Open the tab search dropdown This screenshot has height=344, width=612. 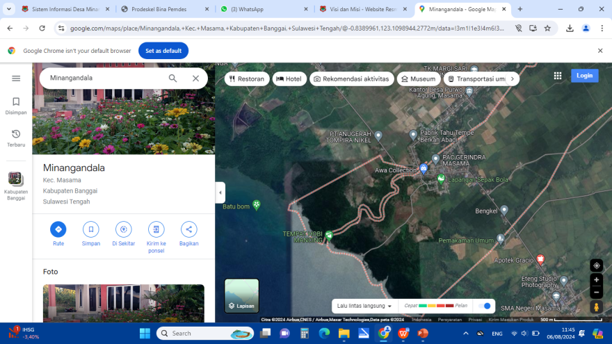8,9
